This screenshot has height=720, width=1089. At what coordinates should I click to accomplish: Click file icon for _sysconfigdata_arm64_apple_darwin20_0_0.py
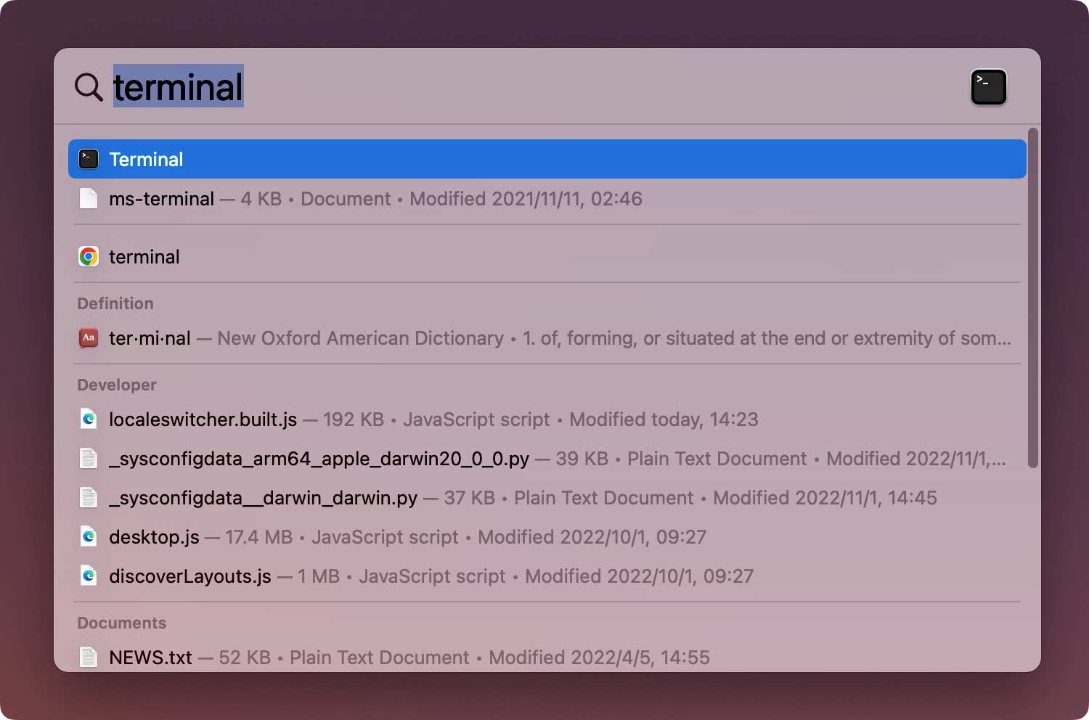pos(89,458)
